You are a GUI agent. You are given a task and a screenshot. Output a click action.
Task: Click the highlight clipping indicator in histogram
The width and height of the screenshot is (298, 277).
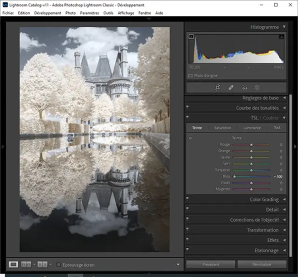pyautogui.click(x=282, y=37)
